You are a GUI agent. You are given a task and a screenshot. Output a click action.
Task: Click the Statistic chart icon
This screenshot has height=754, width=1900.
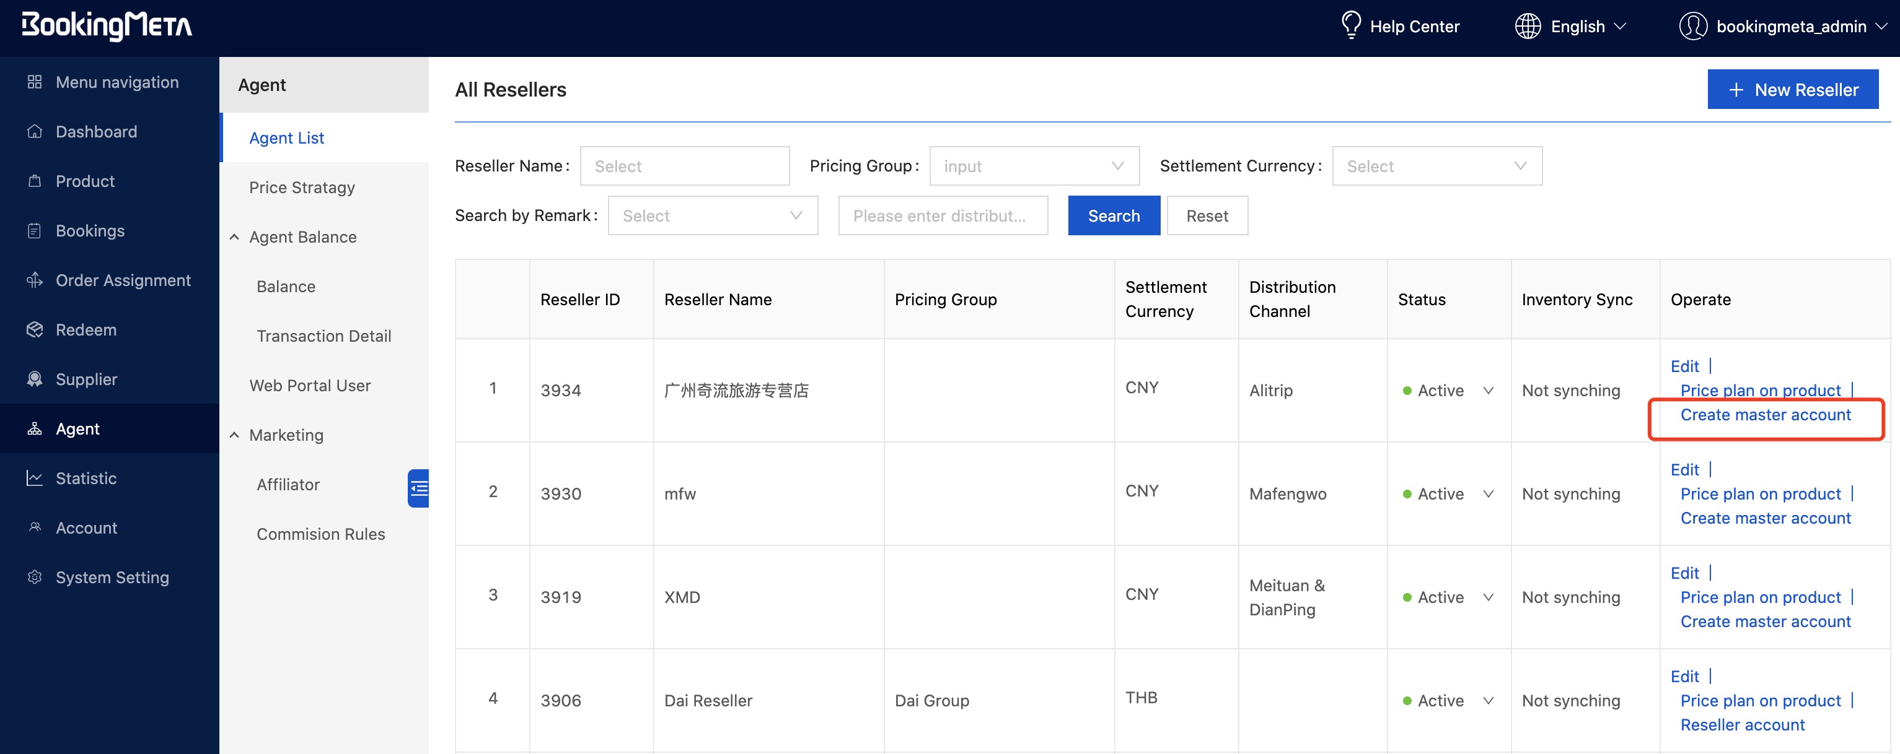pyautogui.click(x=34, y=478)
